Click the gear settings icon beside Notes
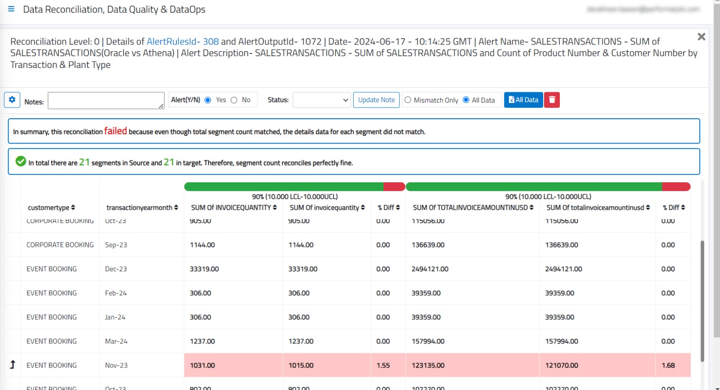 tap(12, 100)
